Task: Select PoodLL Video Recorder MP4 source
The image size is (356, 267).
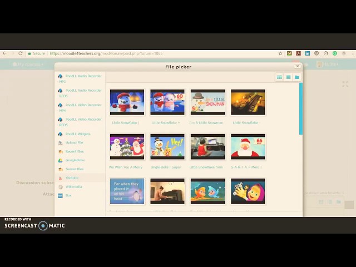Action: click(80, 107)
